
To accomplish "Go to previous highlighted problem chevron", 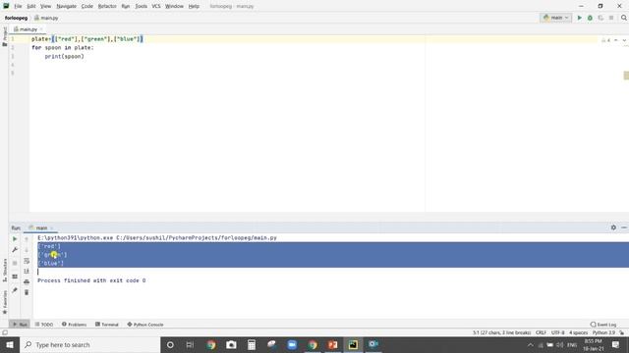I will 616,40.
